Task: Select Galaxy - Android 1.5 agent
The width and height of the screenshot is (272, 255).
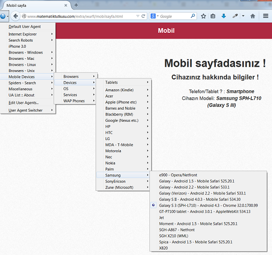Action: coord(208,181)
